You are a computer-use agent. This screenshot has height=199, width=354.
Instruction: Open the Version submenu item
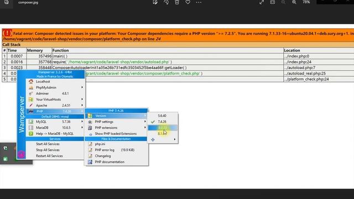[116, 116]
